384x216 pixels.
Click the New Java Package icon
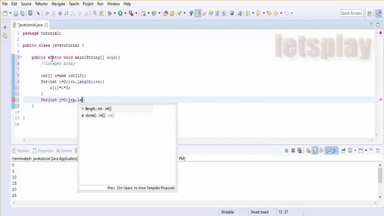pyautogui.click(x=143, y=13)
